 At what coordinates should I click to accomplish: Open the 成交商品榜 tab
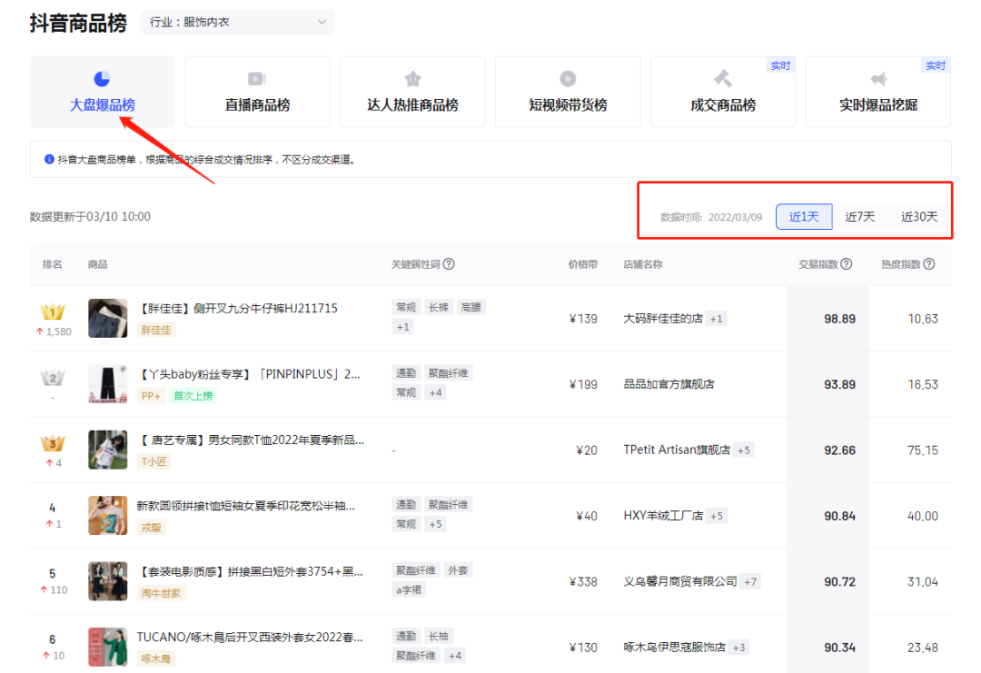723,92
